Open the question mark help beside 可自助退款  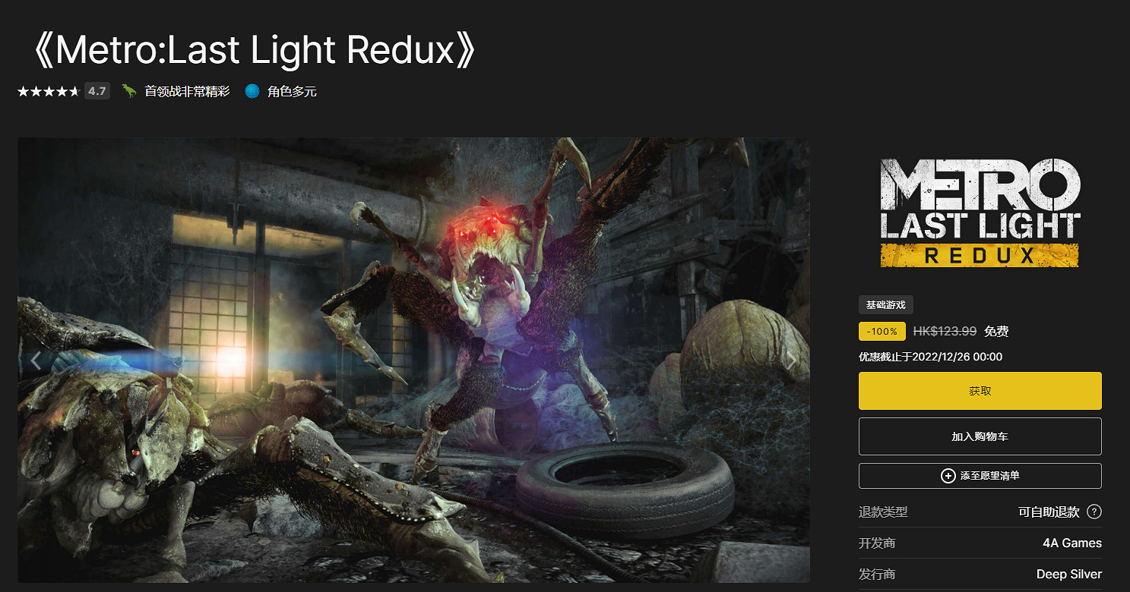pos(1094,512)
